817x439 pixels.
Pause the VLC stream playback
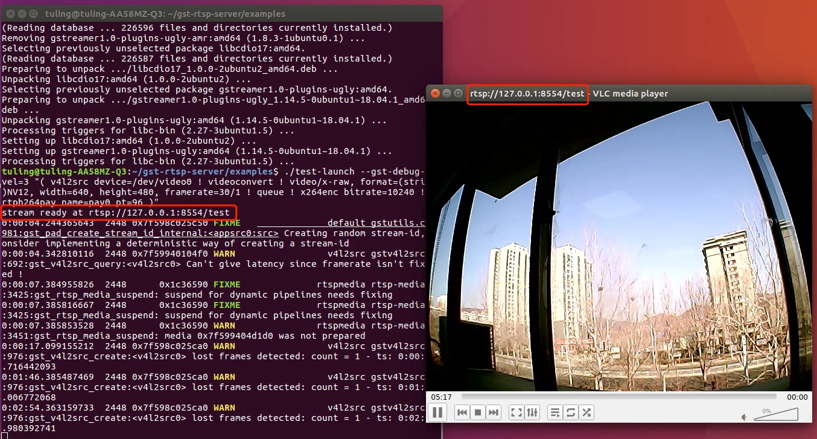[437, 412]
